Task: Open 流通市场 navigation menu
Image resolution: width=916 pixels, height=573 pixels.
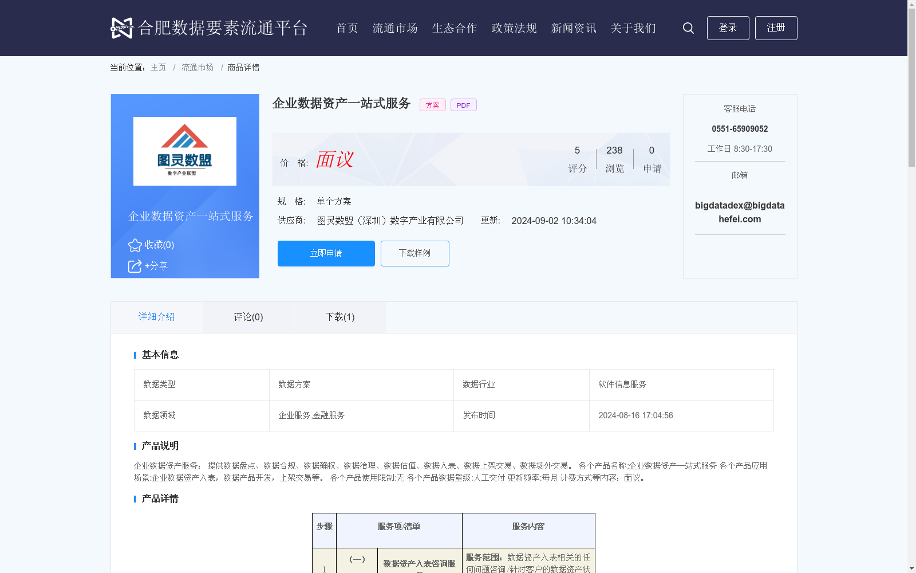Action: [395, 28]
